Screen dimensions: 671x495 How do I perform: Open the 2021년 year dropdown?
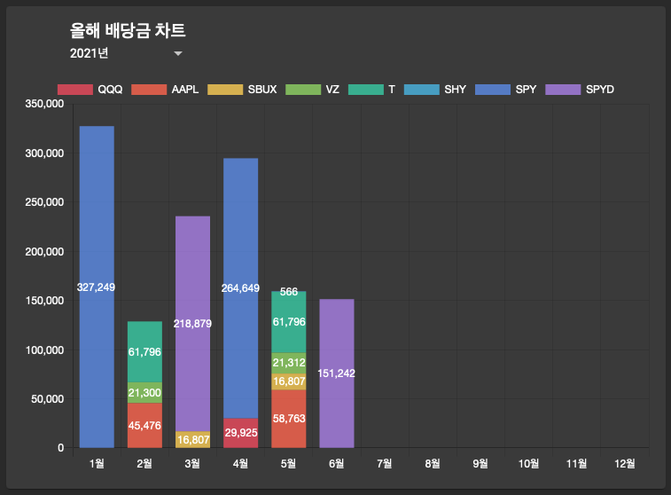click(126, 53)
